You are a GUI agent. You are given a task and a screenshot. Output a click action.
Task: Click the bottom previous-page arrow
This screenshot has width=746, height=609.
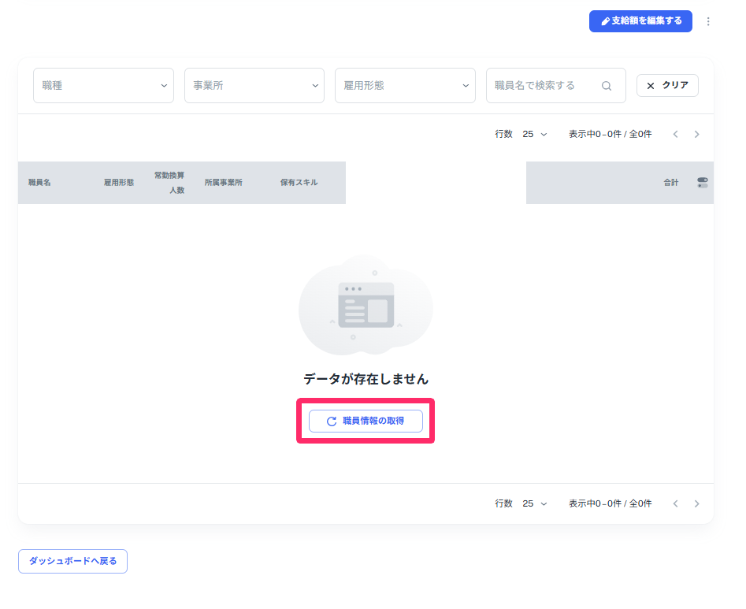[675, 503]
